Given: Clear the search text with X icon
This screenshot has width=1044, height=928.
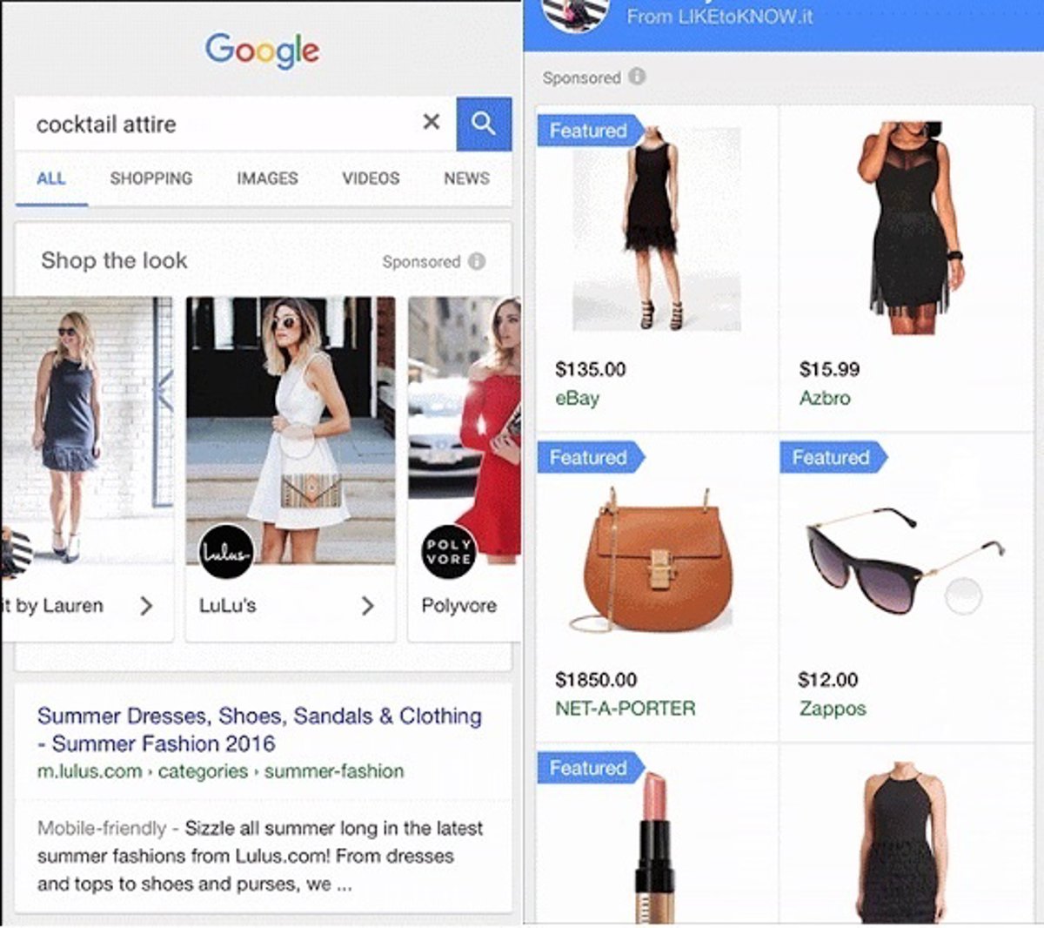Looking at the screenshot, I should pos(432,122).
